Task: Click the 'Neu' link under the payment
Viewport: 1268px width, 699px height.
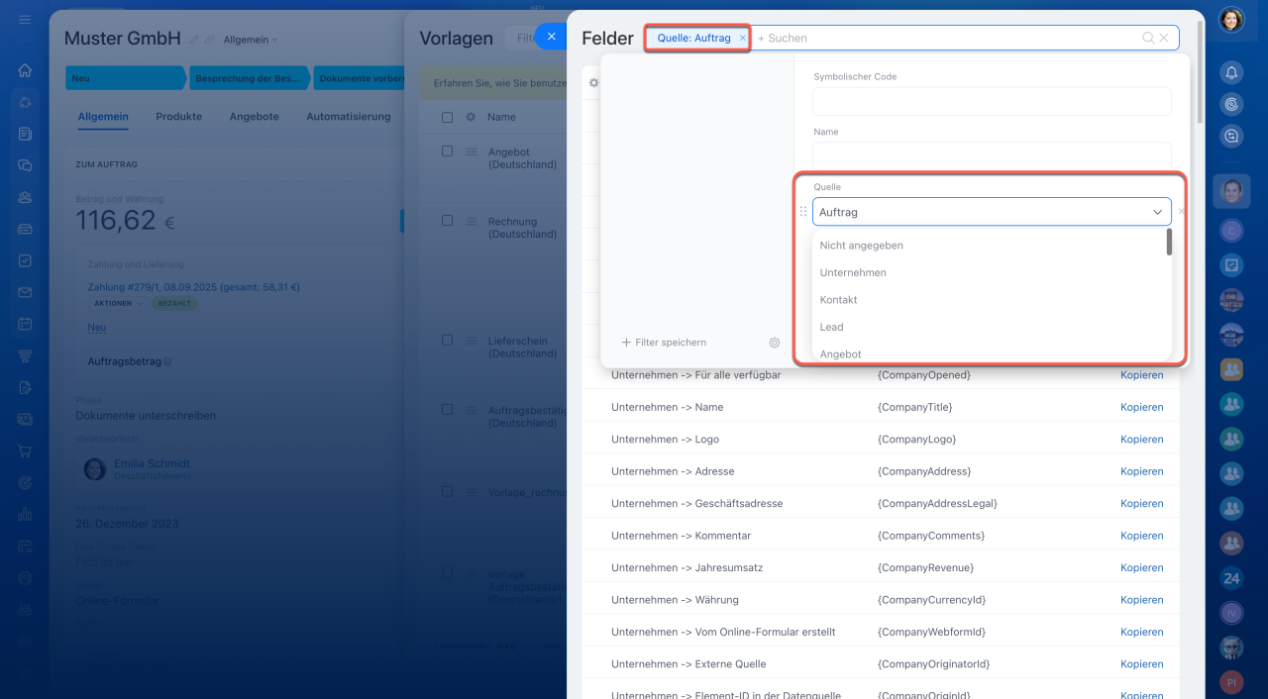Action: (96, 328)
